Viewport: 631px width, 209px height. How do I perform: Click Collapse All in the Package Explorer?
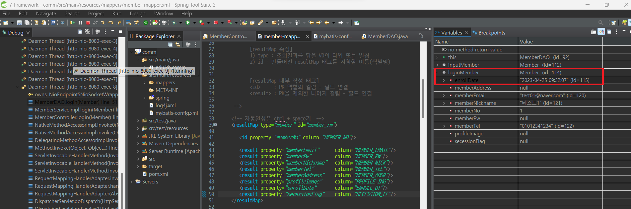click(x=170, y=44)
